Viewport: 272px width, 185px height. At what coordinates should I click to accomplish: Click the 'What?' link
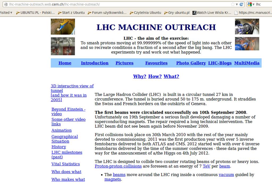tap(171, 76)
